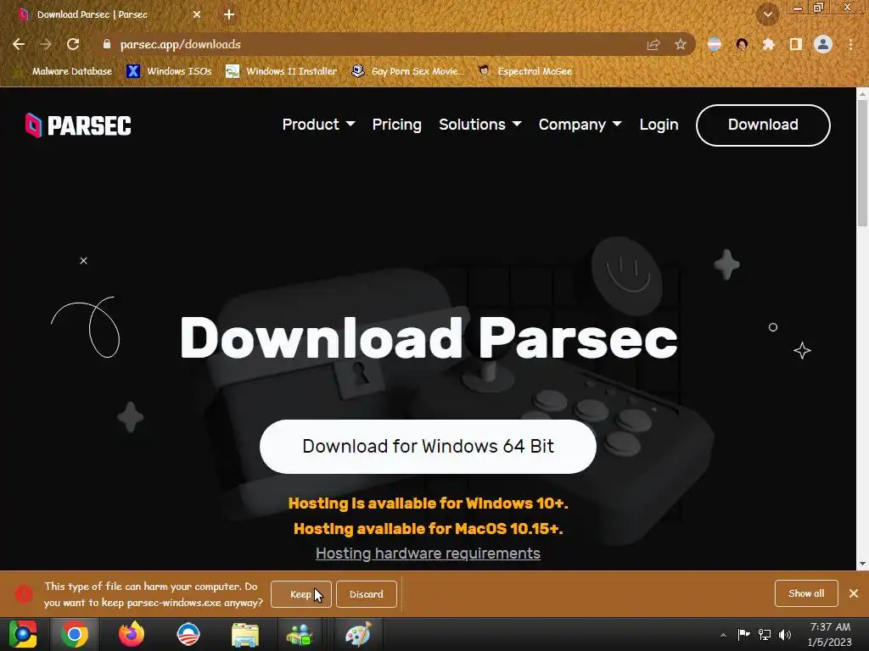Share this page using the share icon
Screen dimensions: 869x651
pos(653,44)
